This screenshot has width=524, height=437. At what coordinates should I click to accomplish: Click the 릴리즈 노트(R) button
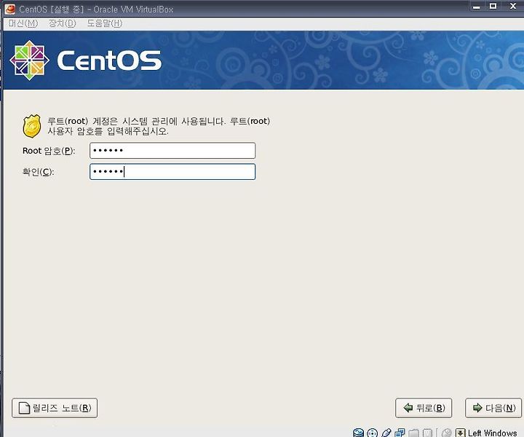[x=55, y=408]
